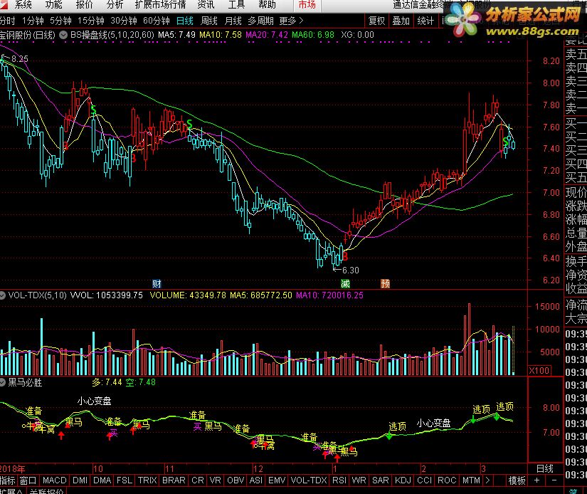Viewport: 587px width, 494px height.
Task: Click the 模板 template button
Action: click(517, 480)
